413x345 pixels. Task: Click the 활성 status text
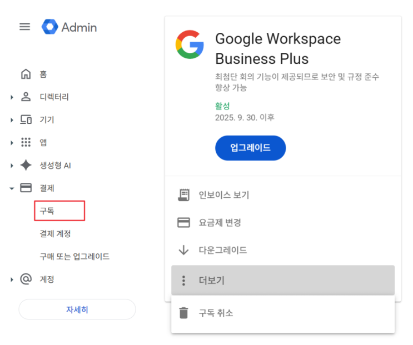click(222, 106)
